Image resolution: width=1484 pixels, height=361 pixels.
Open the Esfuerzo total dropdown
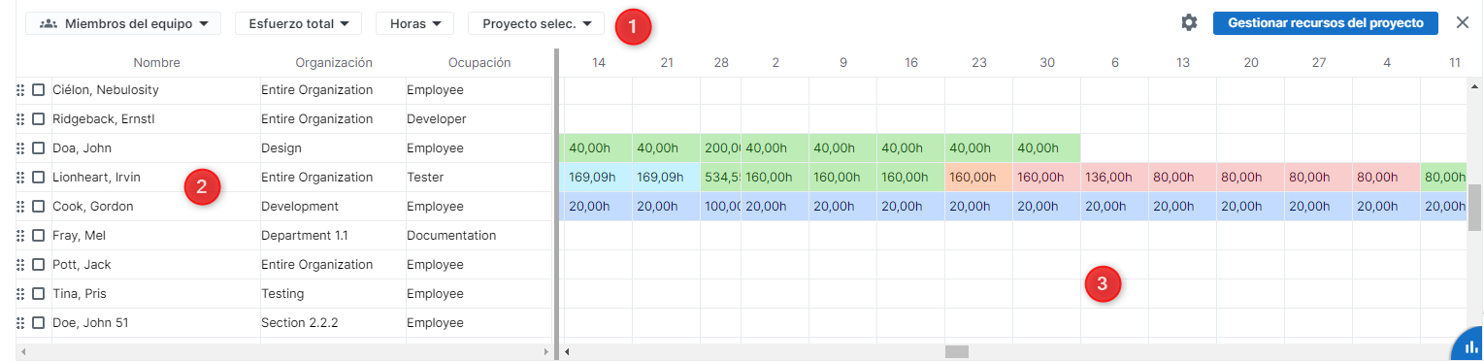pyautogui.click(x=299, y=23)
